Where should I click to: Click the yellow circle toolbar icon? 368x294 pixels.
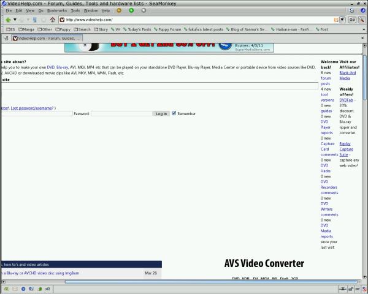pyautogui.click(x=119, y=10)
